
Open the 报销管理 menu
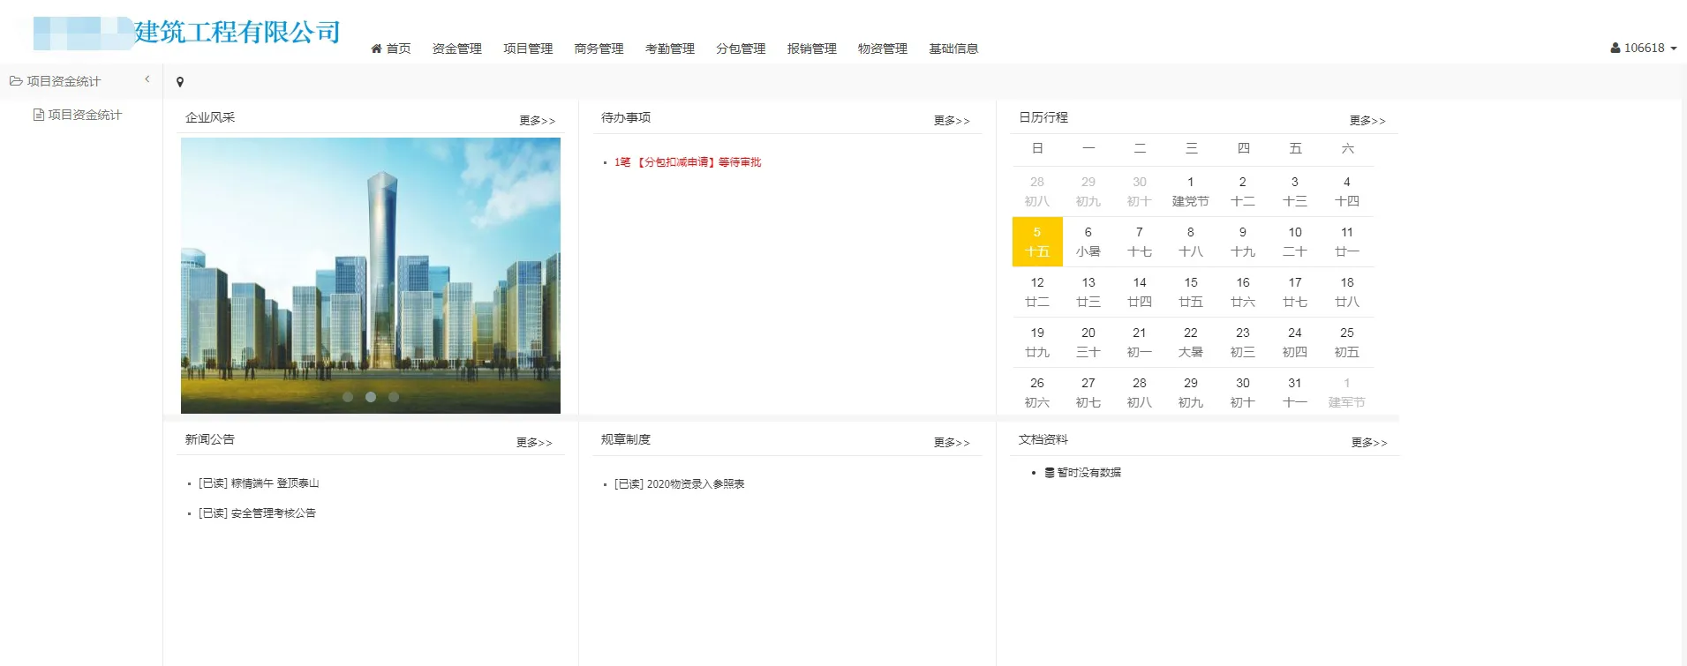click(812, 49)
